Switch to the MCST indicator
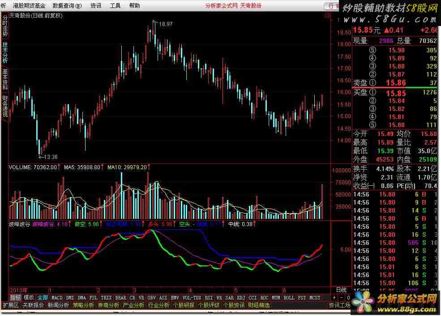Image resolution: width=441 pixels, height=316 pixels. point(315,298)
